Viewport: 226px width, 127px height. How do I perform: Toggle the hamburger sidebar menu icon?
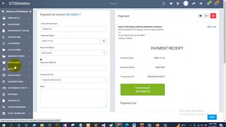[x=3, y=3]
